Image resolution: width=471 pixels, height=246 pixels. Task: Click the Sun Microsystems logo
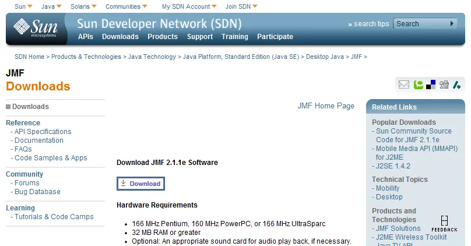[36, 28]
